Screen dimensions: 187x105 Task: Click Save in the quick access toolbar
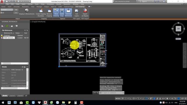(x=13, y=1)
